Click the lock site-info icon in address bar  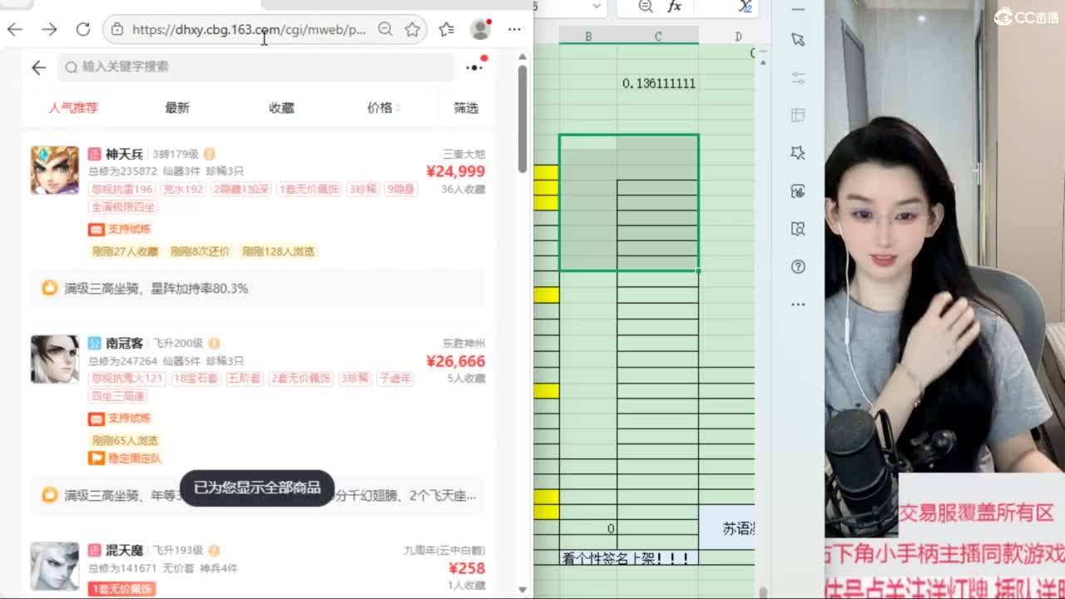(x=117, y=29)
